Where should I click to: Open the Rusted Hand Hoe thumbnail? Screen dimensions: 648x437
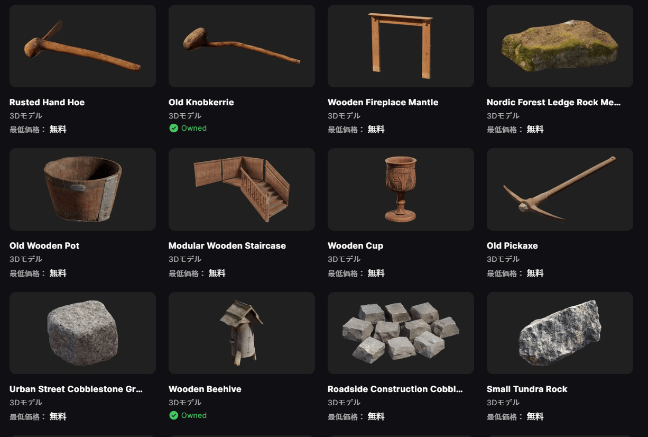click(82, 46)
